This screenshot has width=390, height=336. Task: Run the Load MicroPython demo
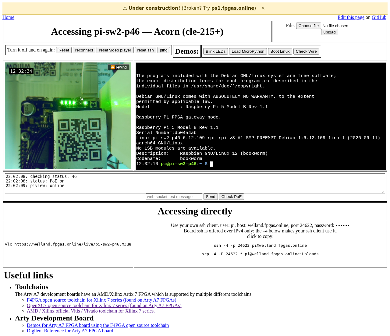248,51
